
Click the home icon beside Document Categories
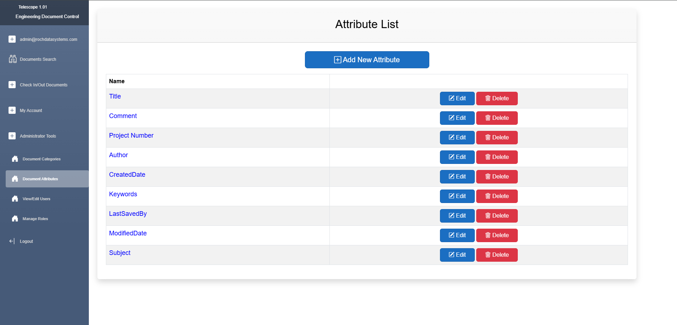pos(15,159)
